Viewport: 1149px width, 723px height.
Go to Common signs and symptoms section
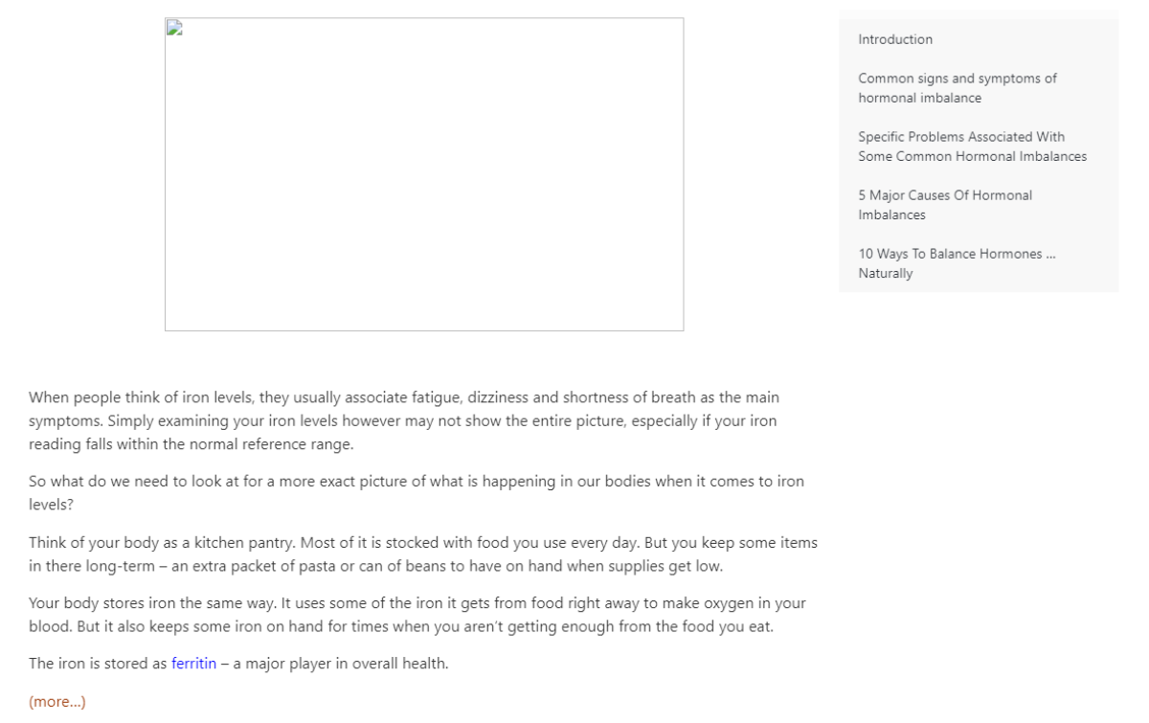click(957, 88)
